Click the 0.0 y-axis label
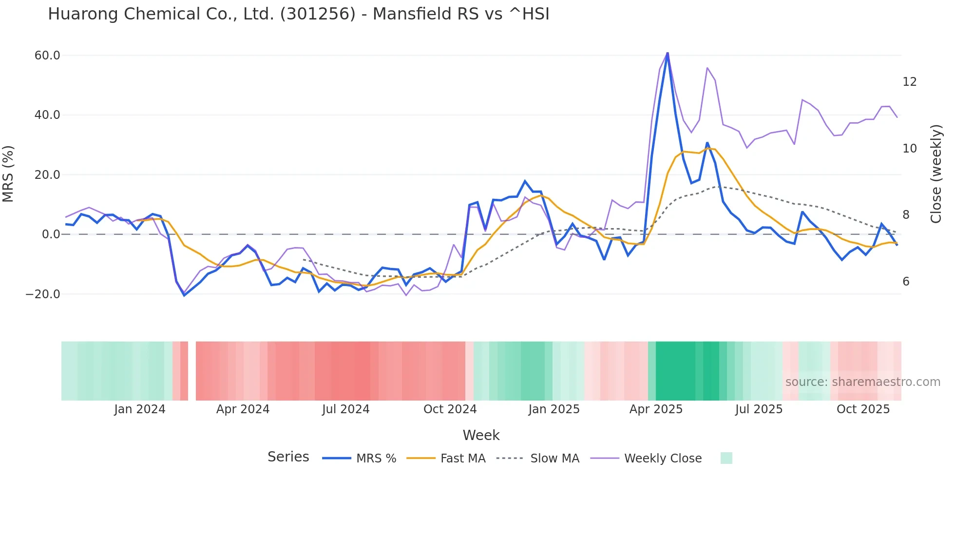Image resolution: width=955 pixels, height=537 pixels. (51, 234)
